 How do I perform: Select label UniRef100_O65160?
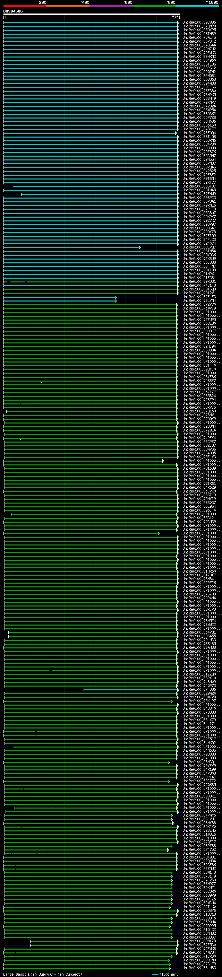199,125
